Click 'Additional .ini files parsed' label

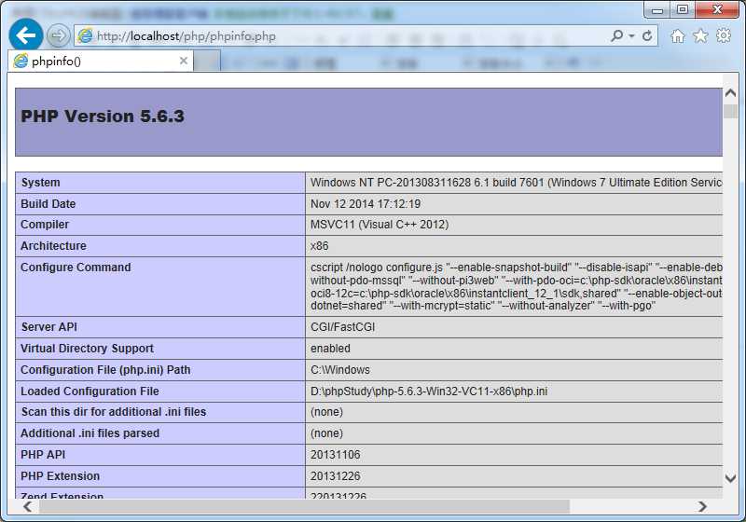(x=90, y=433)
